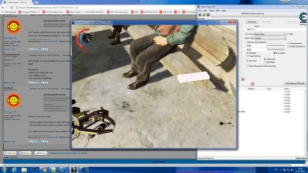Toggle the Executable checkbox
Screen dimensions: 308x173
(x=274, y=53)
